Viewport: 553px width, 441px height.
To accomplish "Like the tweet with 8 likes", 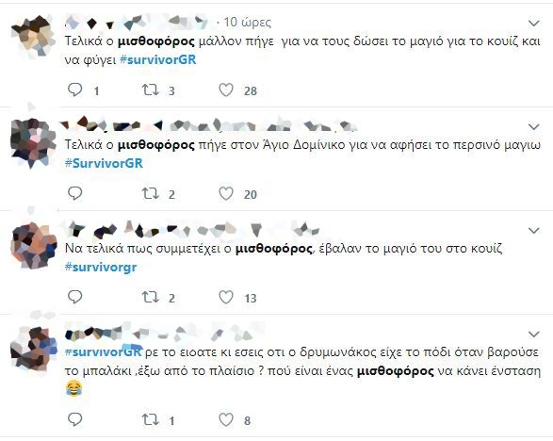I will [x=226, y=419].
